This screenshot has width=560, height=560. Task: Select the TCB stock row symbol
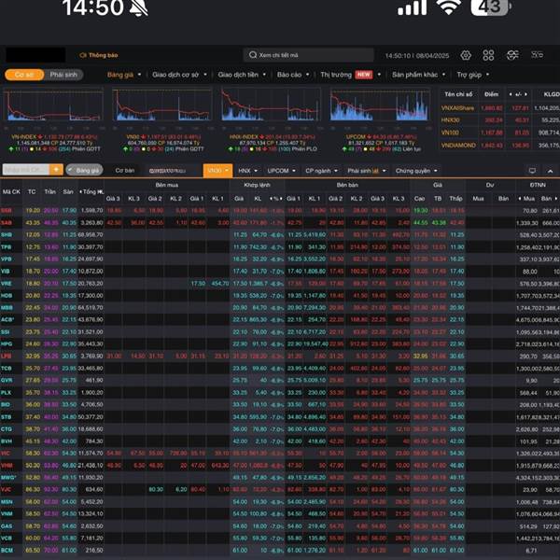pos(7,369)
